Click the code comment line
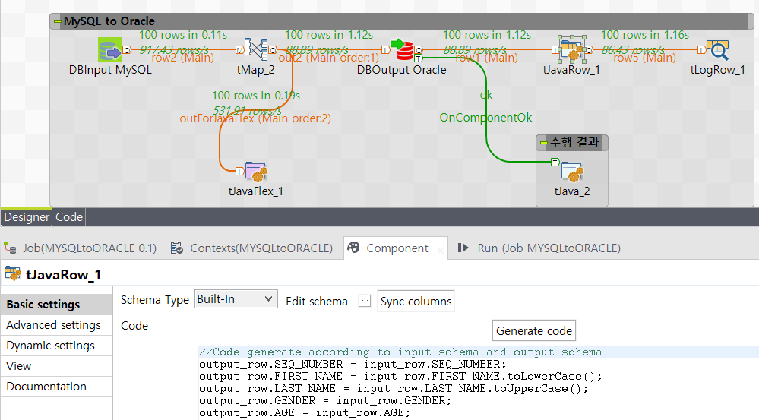 click(x=400, y=352)
